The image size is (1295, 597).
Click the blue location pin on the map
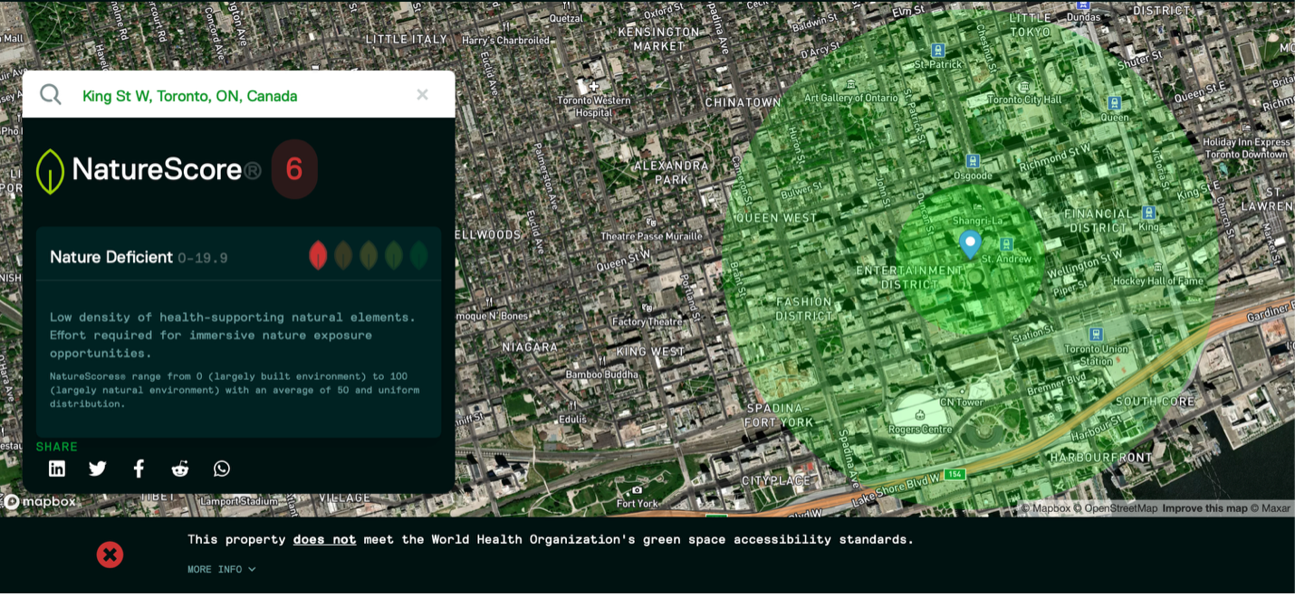tap(970, 245)
